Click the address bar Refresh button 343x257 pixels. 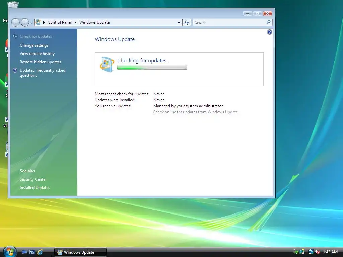187,22
